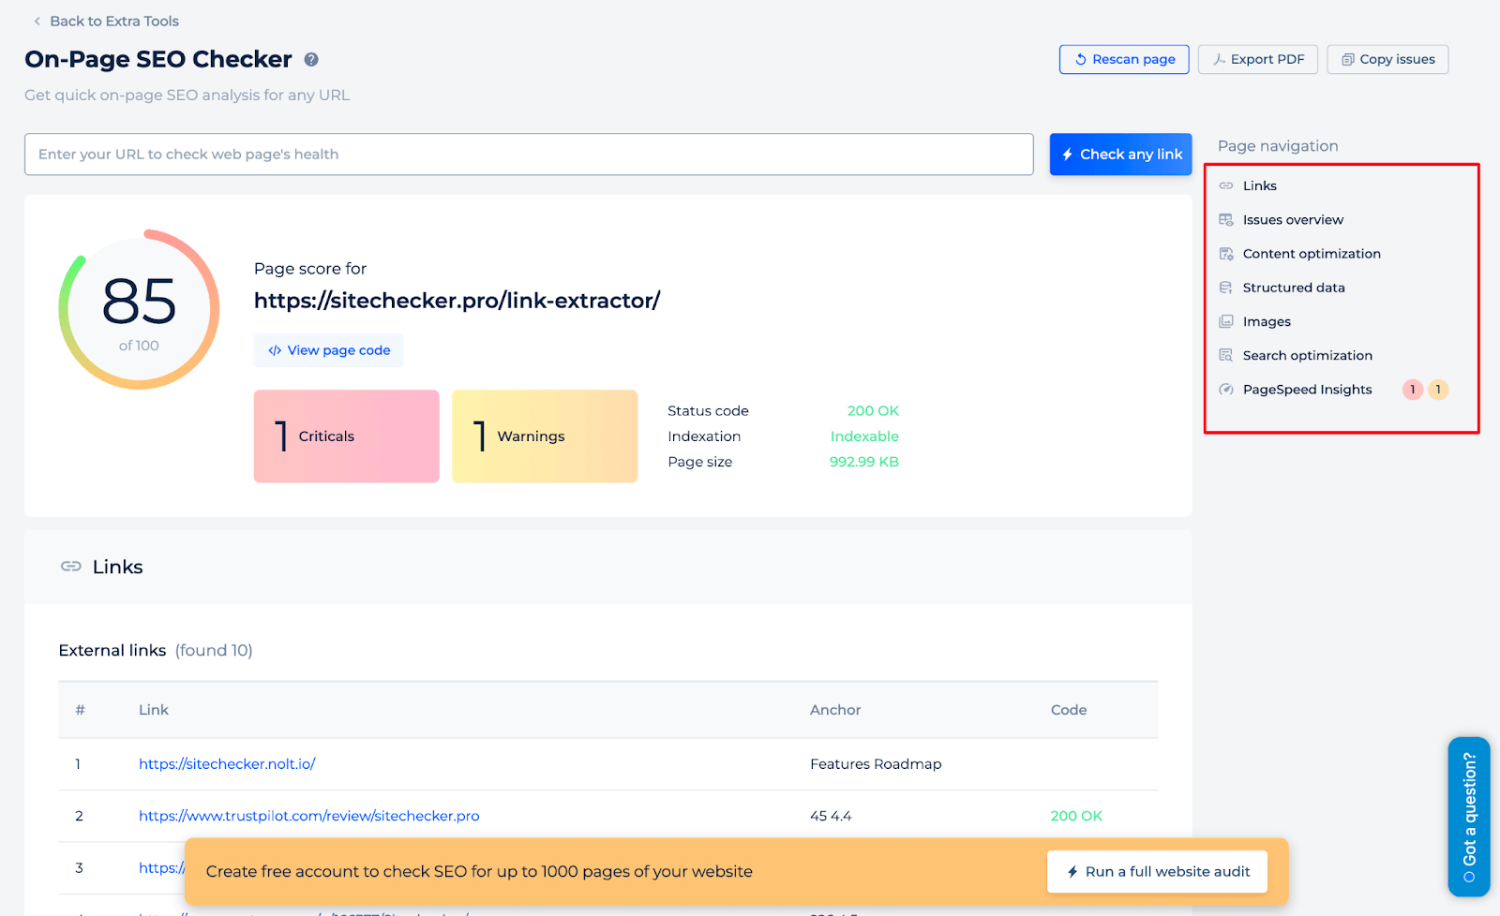Click the Content optimization icon
The width and height of the screenshot is (1500, 916).
1225,254
